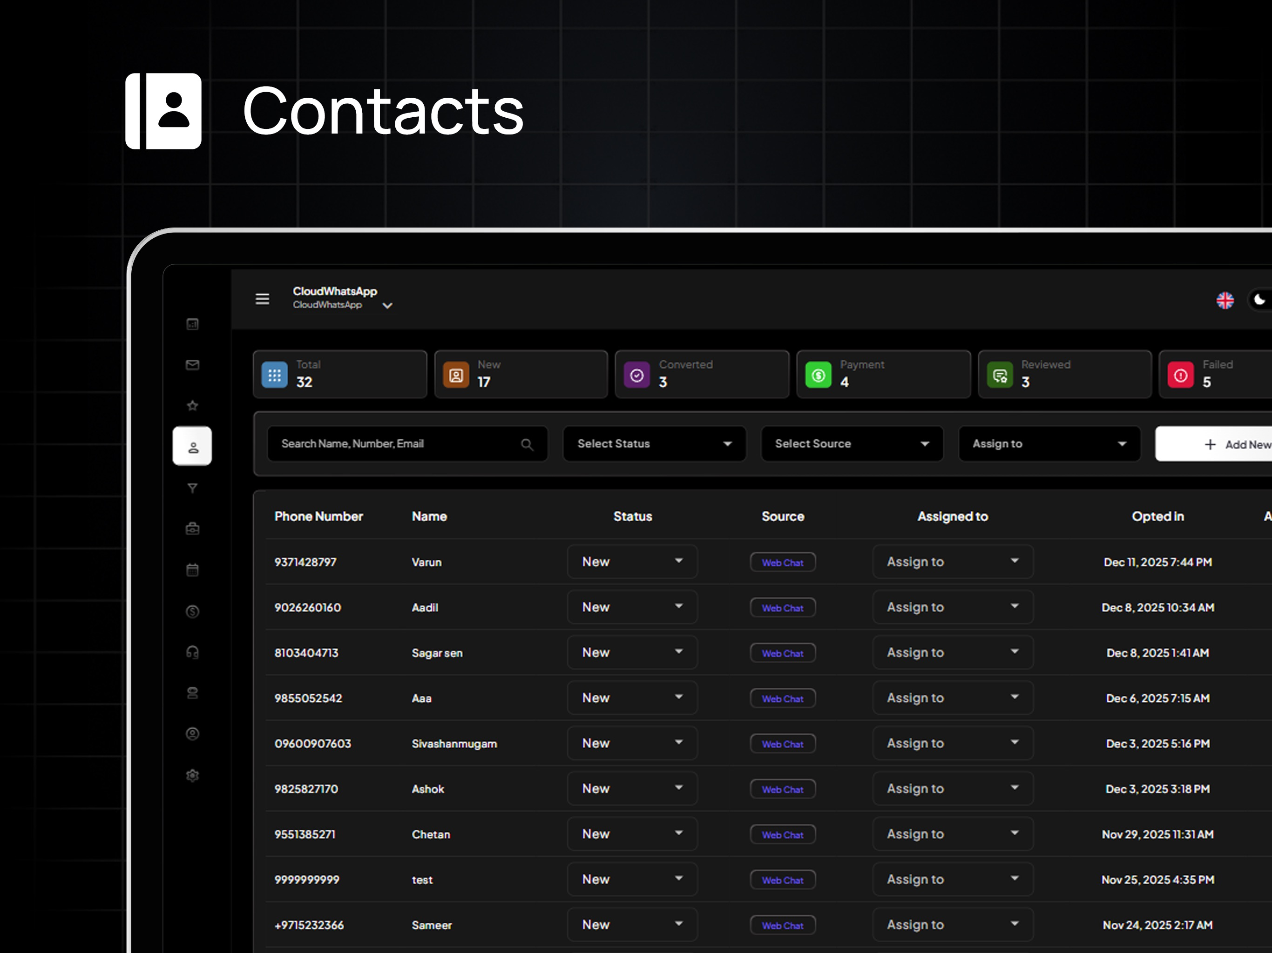Open the funnel icon in the sidebar

193,488
